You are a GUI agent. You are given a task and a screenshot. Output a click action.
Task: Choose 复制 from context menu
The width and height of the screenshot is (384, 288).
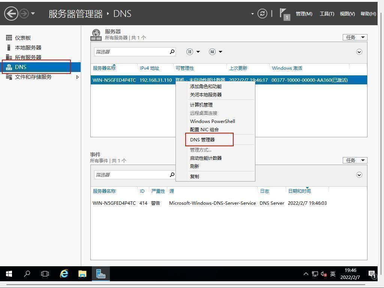[x=195, y=176]
